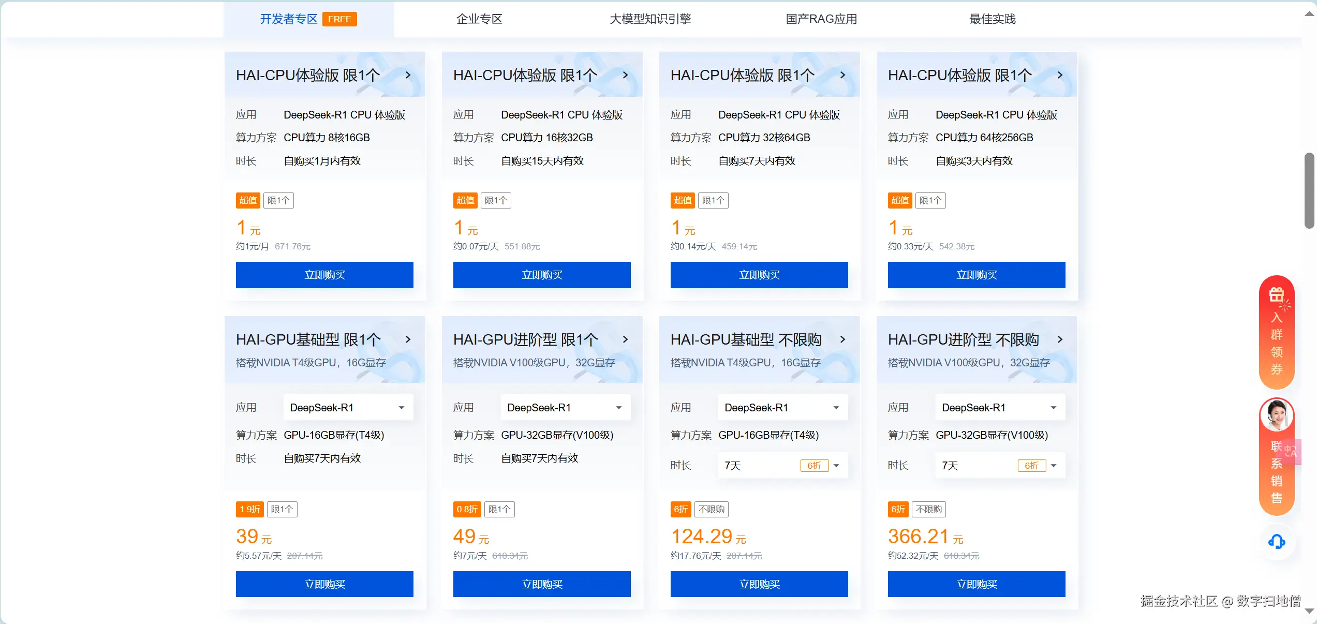The width and height of the screenshot is (1317, 624).
Task: Open arrow on HAI-GPU进阶型 限1个 card header
Action: (625, 339)
